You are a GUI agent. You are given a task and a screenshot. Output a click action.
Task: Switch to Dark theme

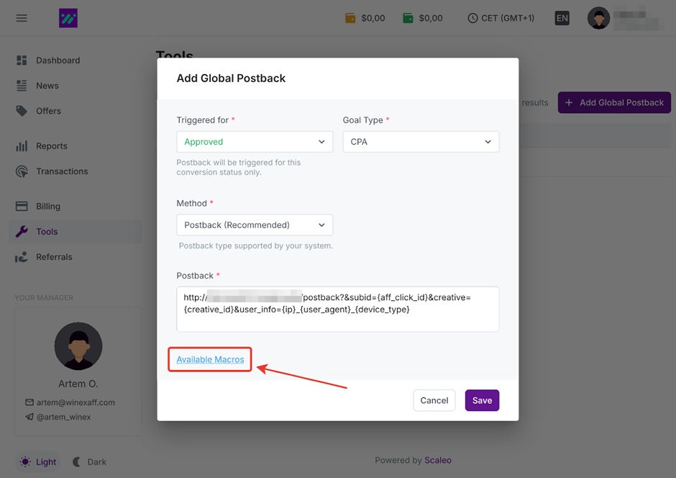[x=89, y=462]
